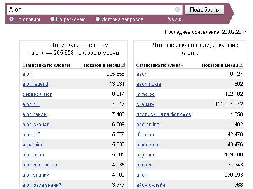This screenshot has width=253, height=189.
Task: Follow the aion 4.0 link
Action: (31, 104)
